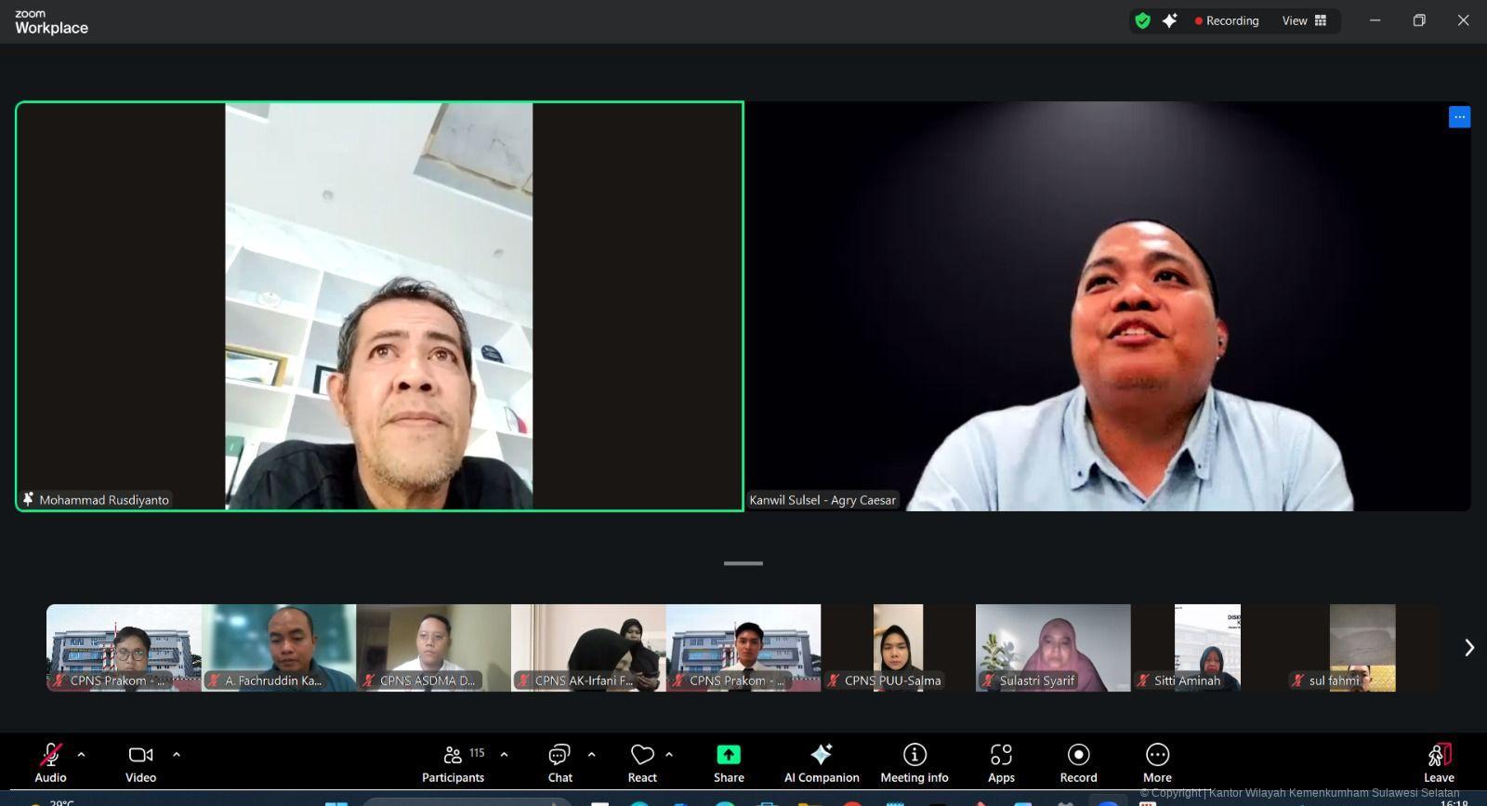Viewport: 1487px width, 806px height.
Task: Unmute microphone with the Audio button
Action: 50,762
